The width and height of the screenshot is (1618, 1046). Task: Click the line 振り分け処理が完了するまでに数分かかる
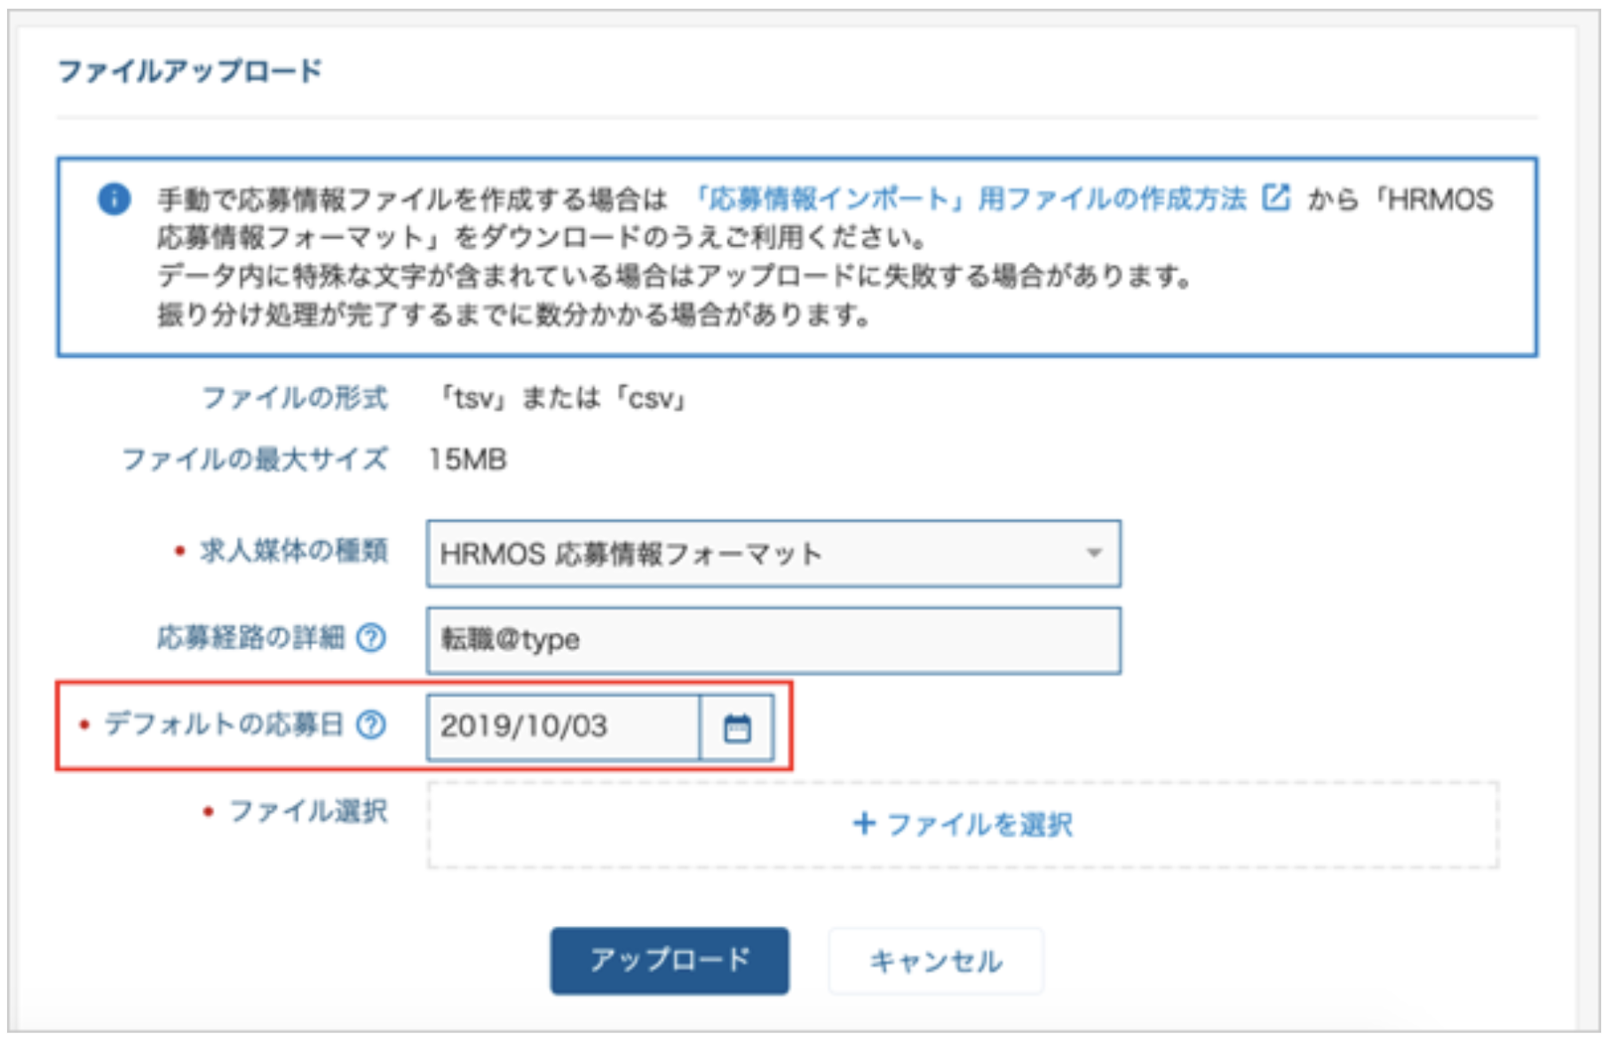(514, 314)
